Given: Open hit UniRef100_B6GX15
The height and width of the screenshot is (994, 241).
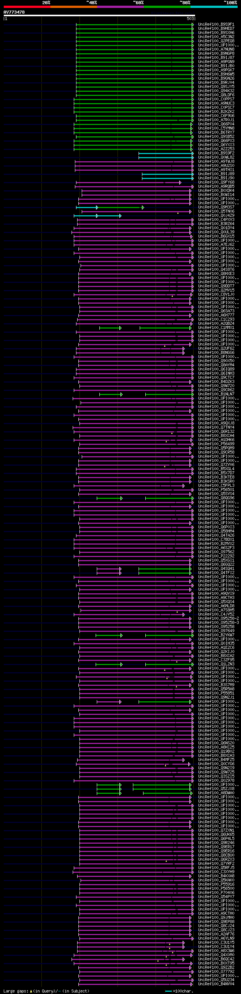Looking at the screenshot, I should [216, 236].
